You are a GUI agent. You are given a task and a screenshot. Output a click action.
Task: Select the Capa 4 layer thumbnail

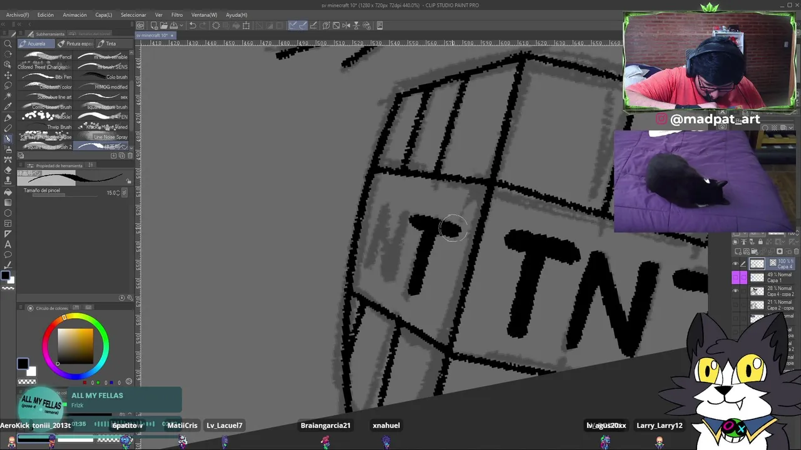pyautogui.click(x=757, y=264)
